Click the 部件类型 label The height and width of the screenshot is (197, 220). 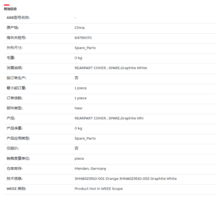tap(15, 108)
